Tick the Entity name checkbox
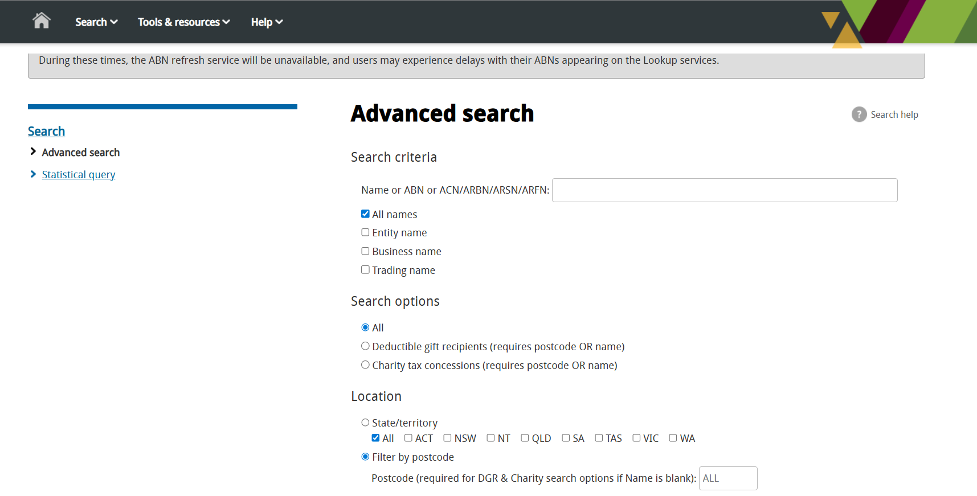This screenshot has height=496, width=977. (365, 232)
